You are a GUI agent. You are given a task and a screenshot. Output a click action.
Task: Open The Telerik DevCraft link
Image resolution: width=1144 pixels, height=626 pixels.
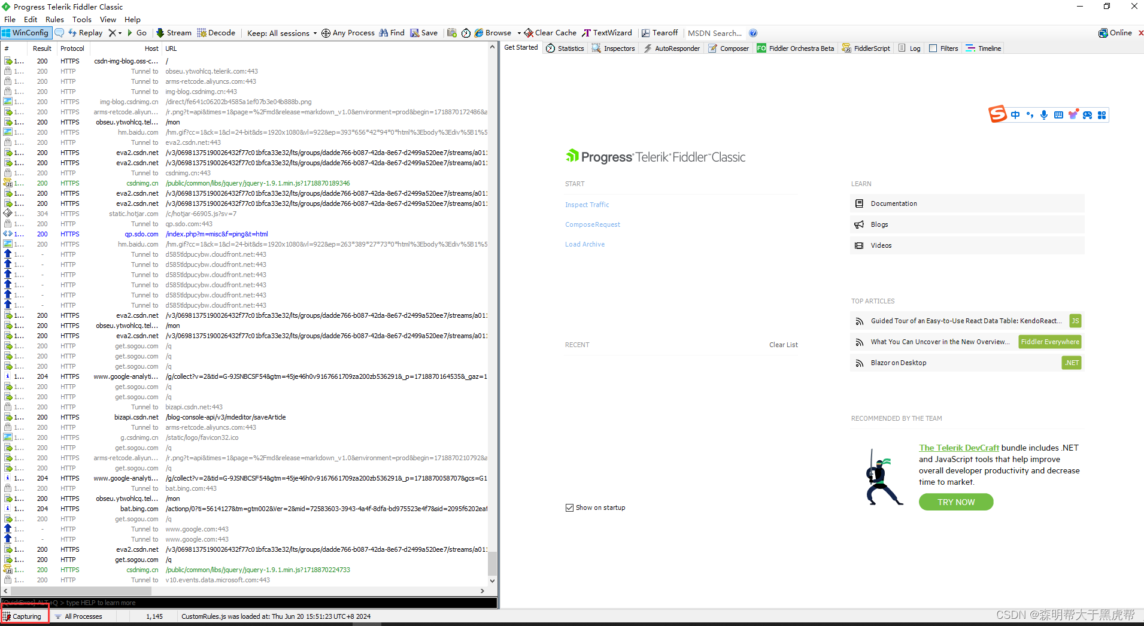[x=959, y=448]
